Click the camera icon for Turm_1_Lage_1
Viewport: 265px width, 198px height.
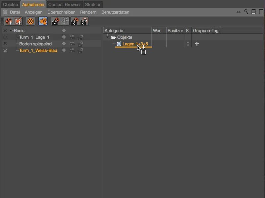click(73, 37)
